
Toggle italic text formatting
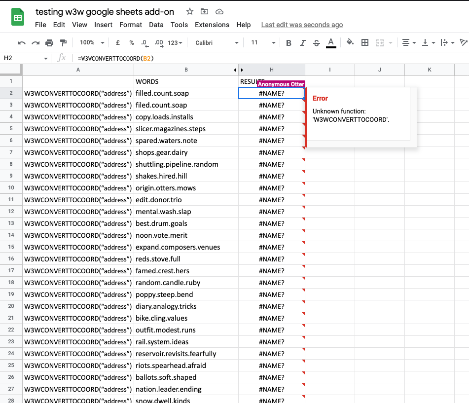pos(303,43)
